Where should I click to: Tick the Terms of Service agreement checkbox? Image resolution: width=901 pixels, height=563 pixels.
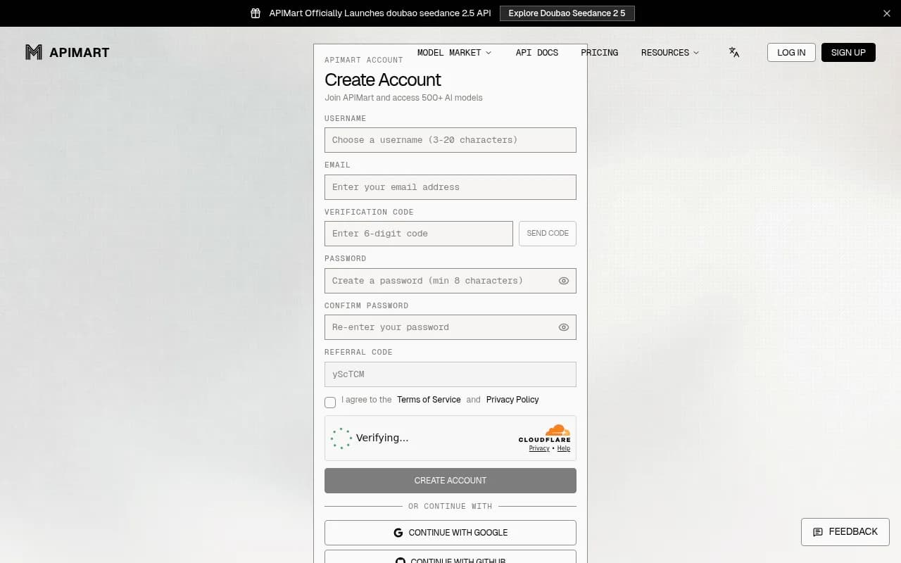tap(330, 403)
